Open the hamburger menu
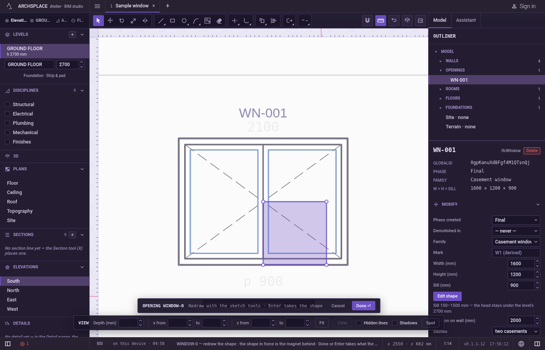Screen dimensions: 545x350 (97, 6)
